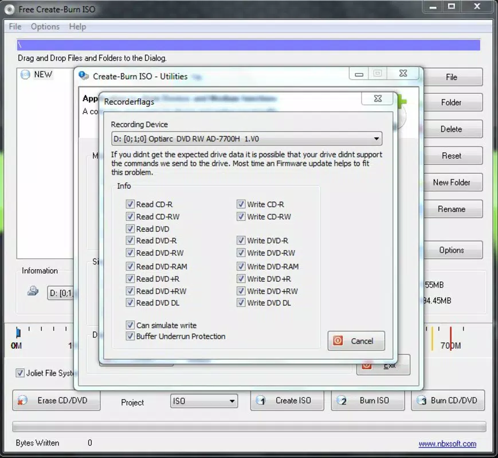Open the Help menu
The image size is (498, 458).
pyautogui.click(x=77, y=27)
